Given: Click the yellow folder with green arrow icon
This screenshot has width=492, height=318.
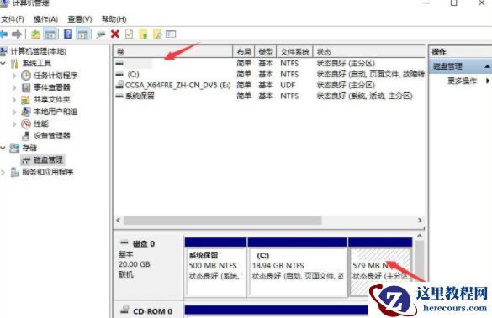Looking at the screenshot, I should [x=144, y=34].
